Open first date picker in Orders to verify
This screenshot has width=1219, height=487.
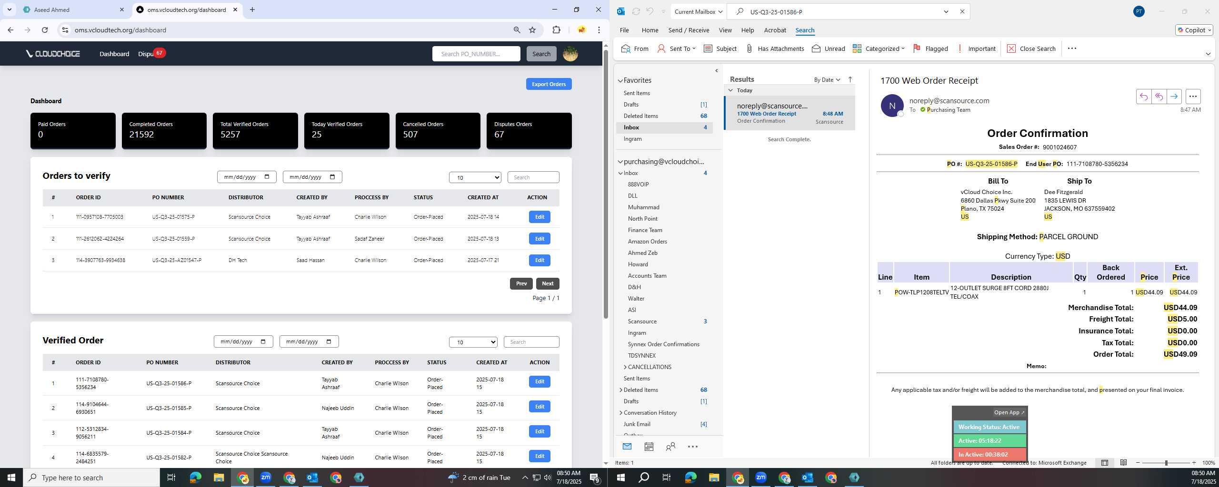click(x=246, y=177)
